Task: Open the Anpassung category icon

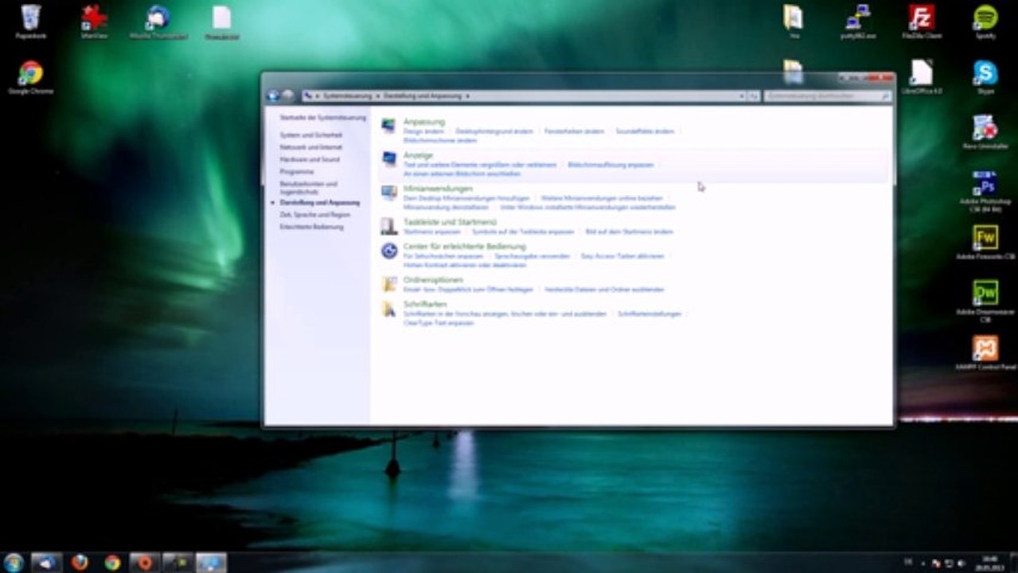Action: (388, 126)
